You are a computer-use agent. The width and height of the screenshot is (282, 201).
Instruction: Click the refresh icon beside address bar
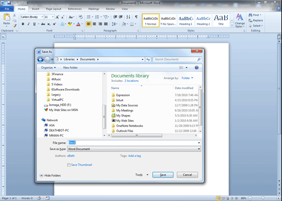pyautogui.click(x=148, y=59)
